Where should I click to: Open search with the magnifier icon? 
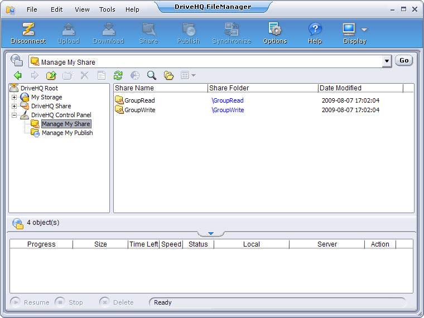click(x=152, y=75)
